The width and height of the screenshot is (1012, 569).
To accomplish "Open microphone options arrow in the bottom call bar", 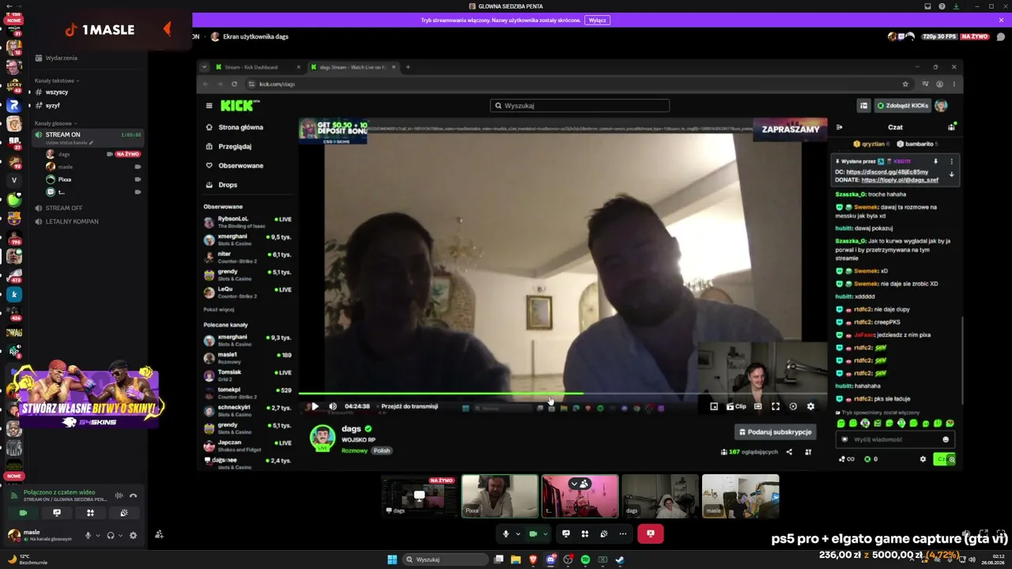I will pyautogui.click(x=518, y=533).
